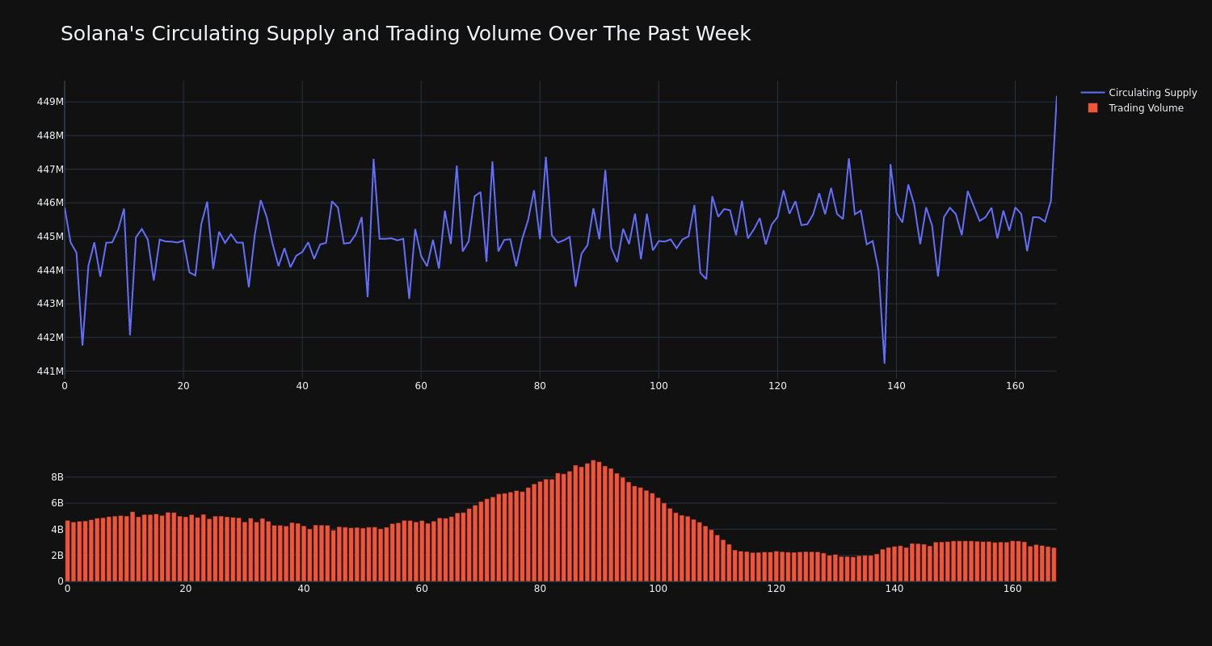
Task: Click the 442M y-axis label
Action: pyautogui.click(x=49, y=338)
